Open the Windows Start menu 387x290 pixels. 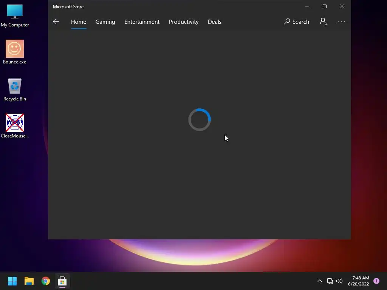coord(12,281)
